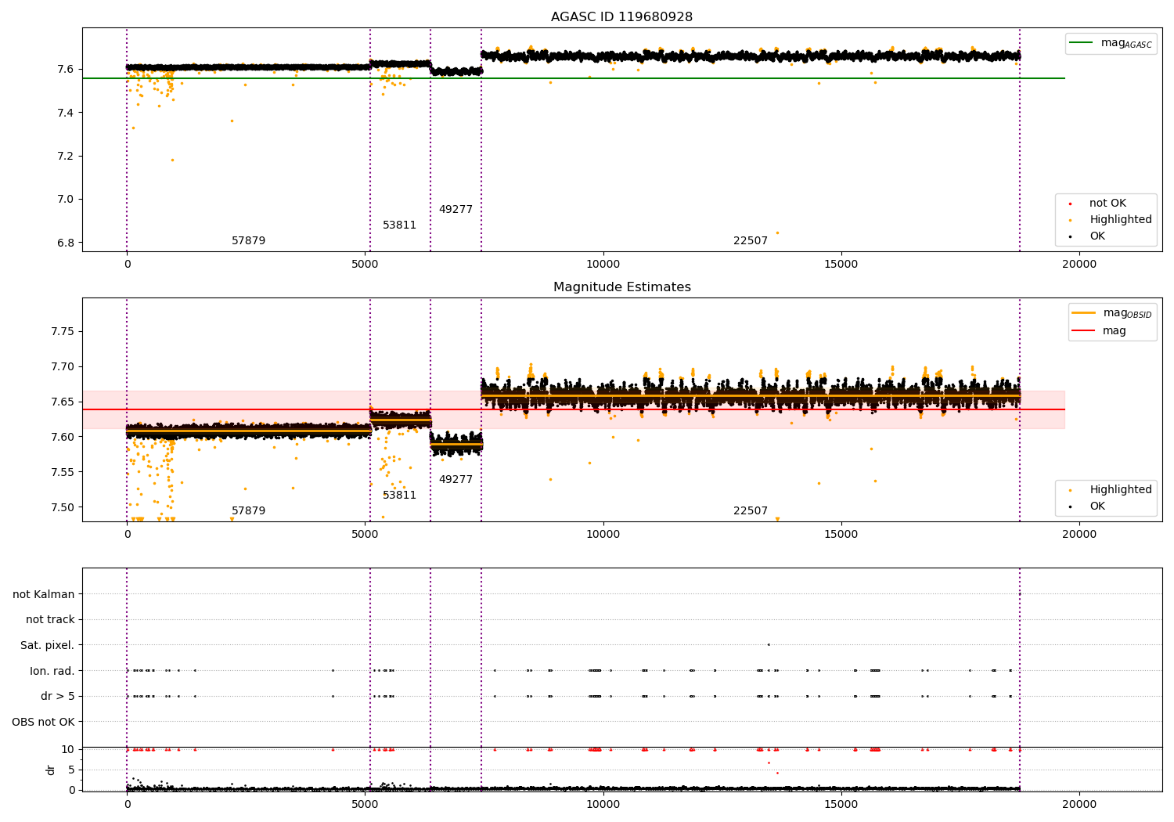Viewport: 1174px width, 822px height.
Task: Click the 'not Kalman' axis label
Action: click(43, 595)
